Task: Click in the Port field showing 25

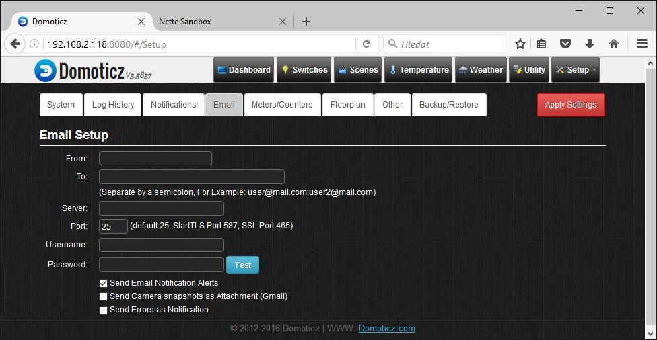Action: [x=113, y=226]
